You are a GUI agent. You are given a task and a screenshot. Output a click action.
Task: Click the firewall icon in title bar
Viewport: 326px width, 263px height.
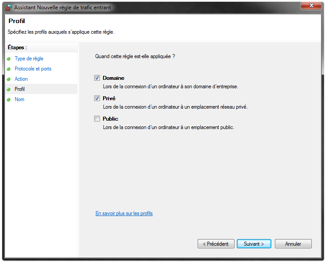(x=8, y=7)
